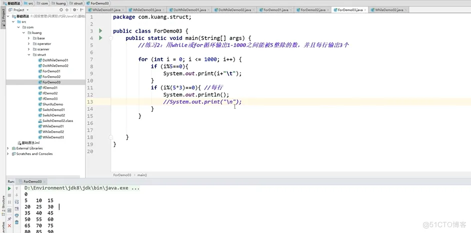Screen dimensions: 471x233
Task: Toggle the 1: Project side tool window
Action: [x=3, y=17]
